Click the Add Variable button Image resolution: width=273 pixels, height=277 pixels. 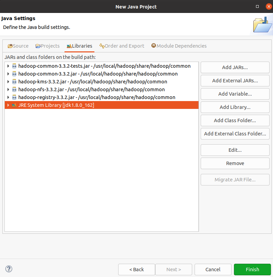[x=235, y=94]
